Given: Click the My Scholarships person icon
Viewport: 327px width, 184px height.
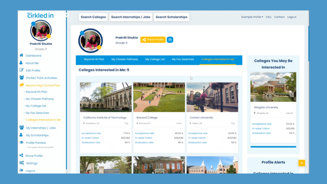Looking at the screenshot, I should pyautogui.click(x=21, y=135).
